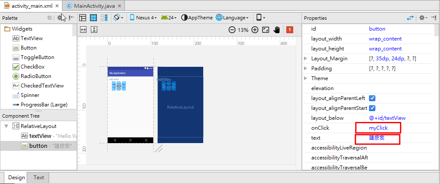This screenshot has width=440, height=184.
Task: Select CheckBox widget in the palette
Action: pyautogui.click(x=28, y=67)
